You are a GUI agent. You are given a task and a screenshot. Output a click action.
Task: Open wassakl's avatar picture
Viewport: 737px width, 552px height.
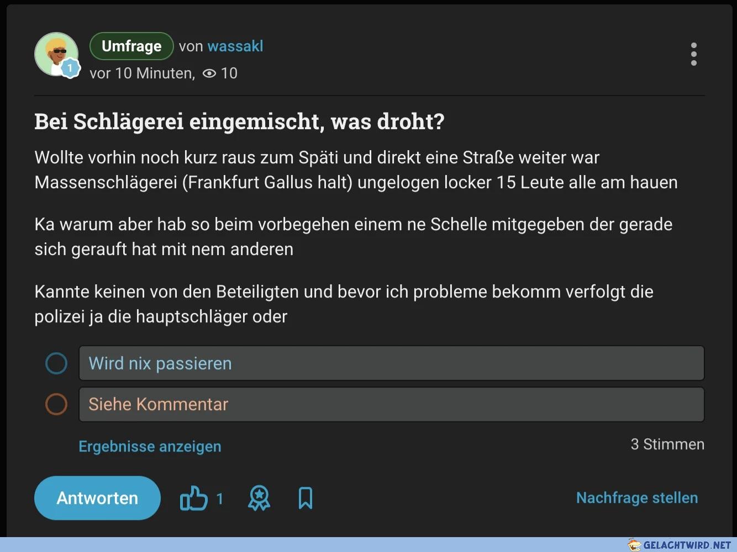point(56,54)
